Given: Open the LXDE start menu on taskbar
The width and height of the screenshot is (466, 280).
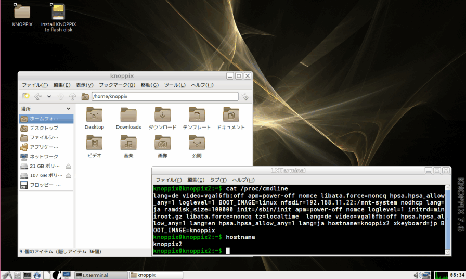Looking at the screenshot, I should click(x=7, y=275).
